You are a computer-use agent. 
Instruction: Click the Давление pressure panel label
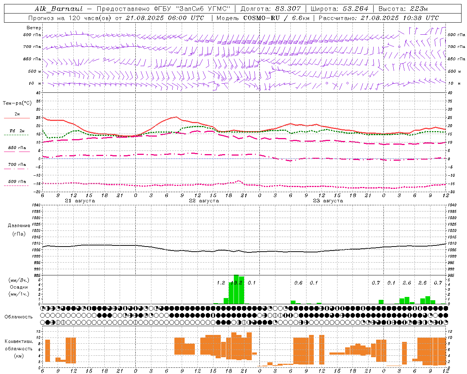(x=19, y=226)
